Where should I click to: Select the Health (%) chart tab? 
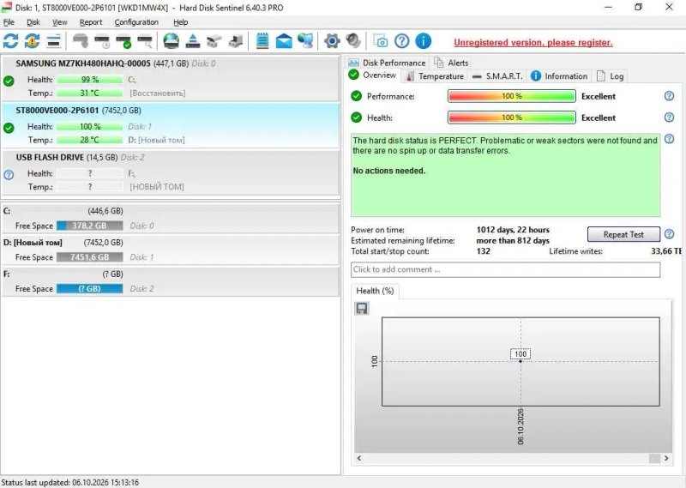tap(375, 291)
